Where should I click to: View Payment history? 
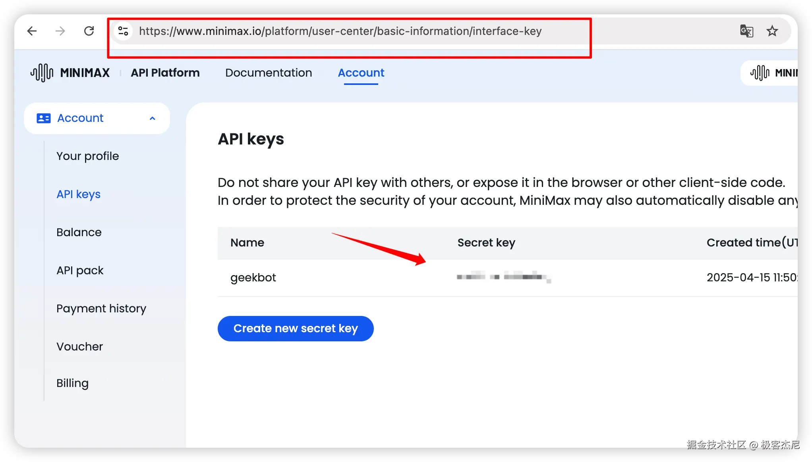tap(101, 308)
